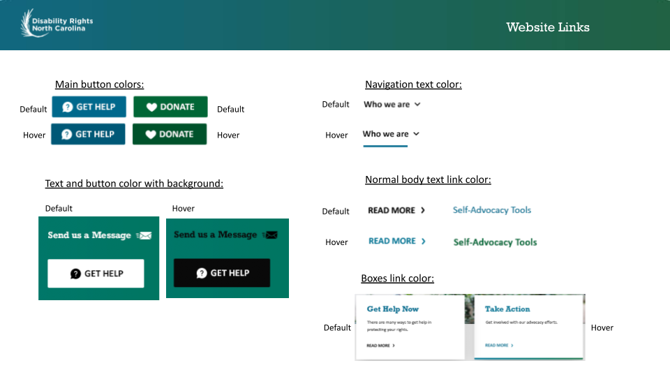Click question mark icon in white GET HELP button
The width and height of the screenshot is (670, 377).
[75, 274]
